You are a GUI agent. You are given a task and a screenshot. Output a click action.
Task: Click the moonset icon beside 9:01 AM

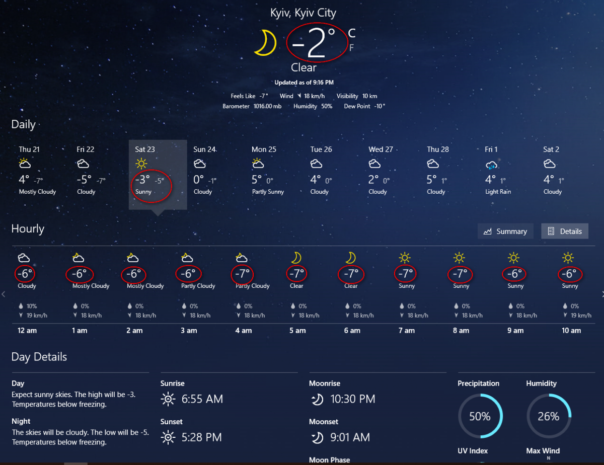coord(317,437)
